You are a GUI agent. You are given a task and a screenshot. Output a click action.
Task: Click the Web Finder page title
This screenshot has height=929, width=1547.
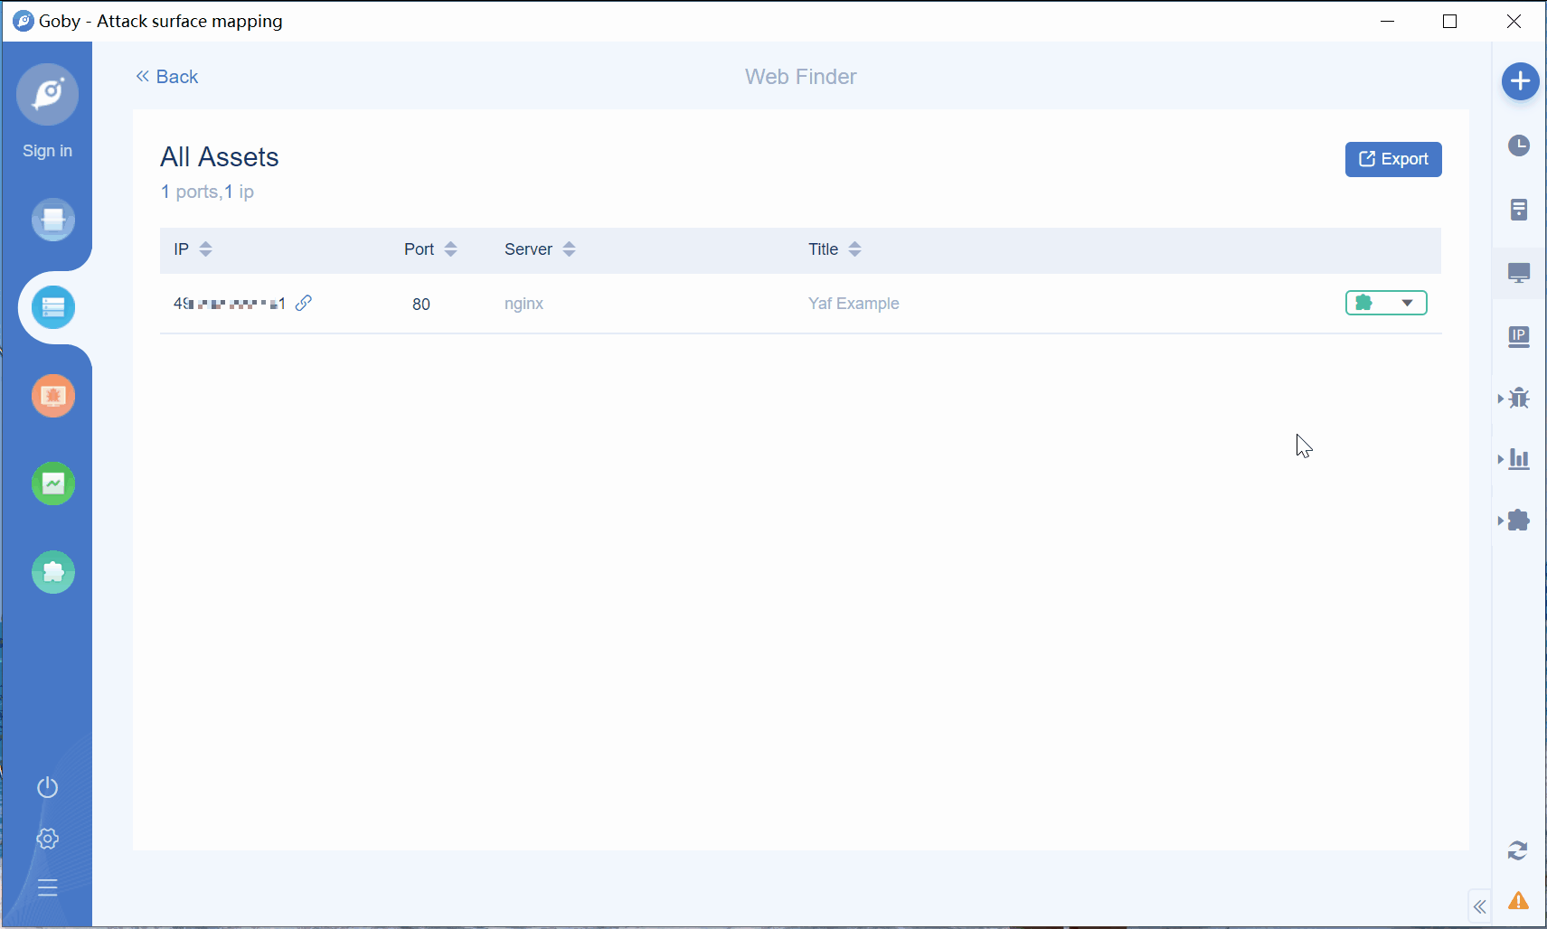tap(801, 77)
